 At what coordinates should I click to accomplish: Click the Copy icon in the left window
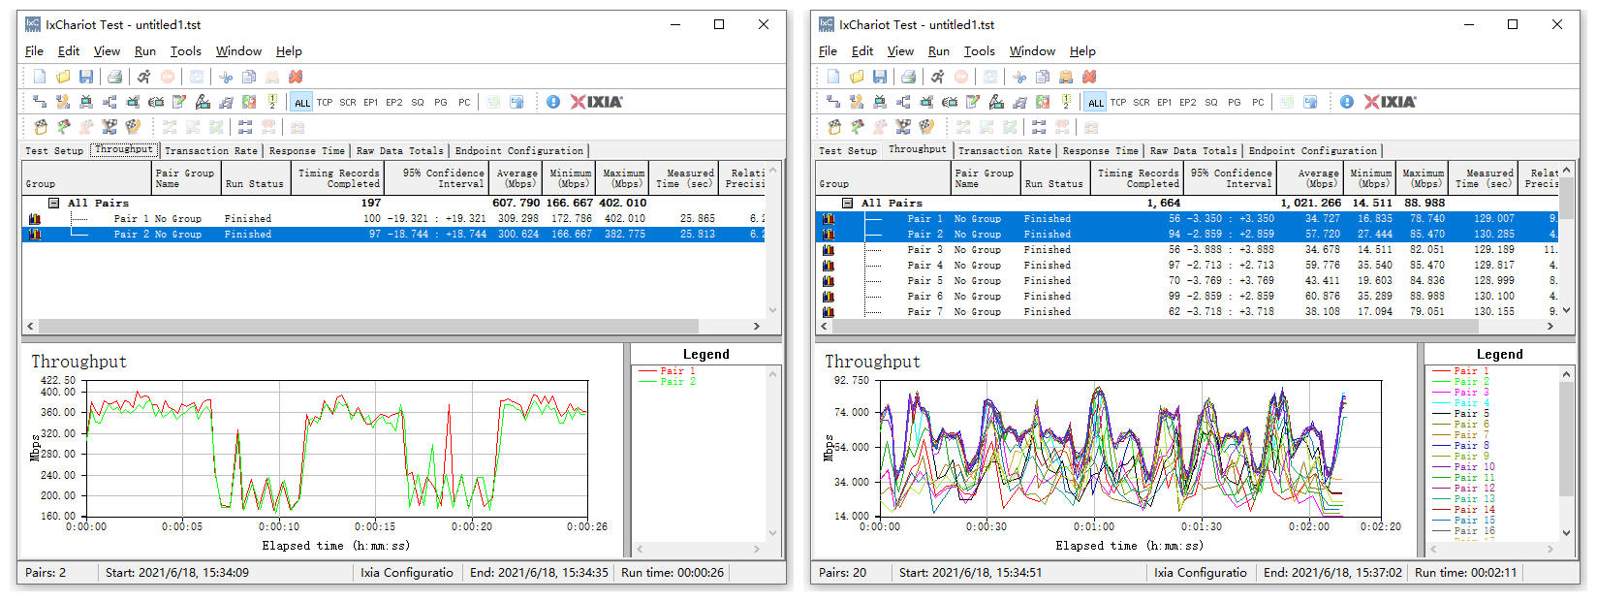tap(249, 77)
